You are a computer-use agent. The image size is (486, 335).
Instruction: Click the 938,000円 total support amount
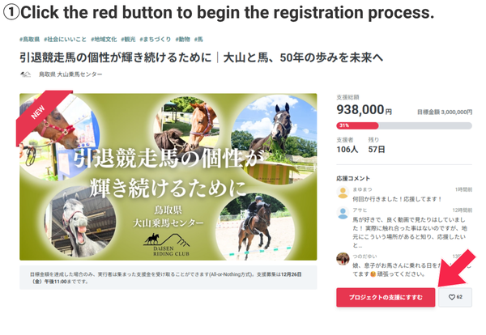(364, 109)
